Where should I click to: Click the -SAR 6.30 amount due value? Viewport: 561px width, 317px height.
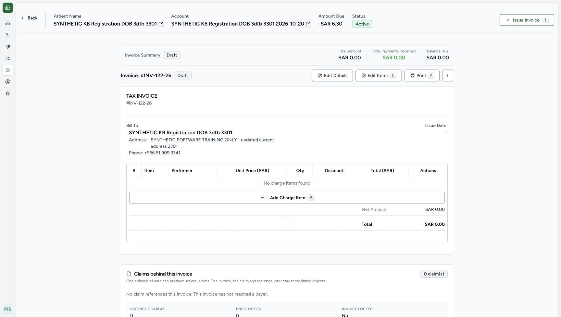tap(330, 24)
